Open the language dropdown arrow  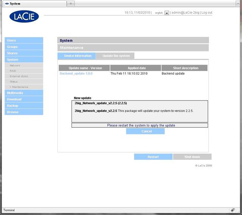click(167, 13)
